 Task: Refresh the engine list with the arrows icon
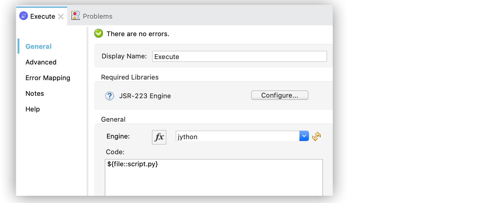[316, 136]
